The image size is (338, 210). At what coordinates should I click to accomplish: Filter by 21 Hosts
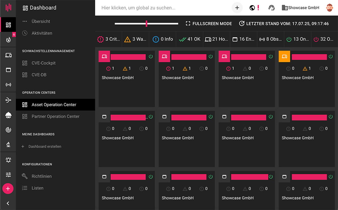coord(217,39)
